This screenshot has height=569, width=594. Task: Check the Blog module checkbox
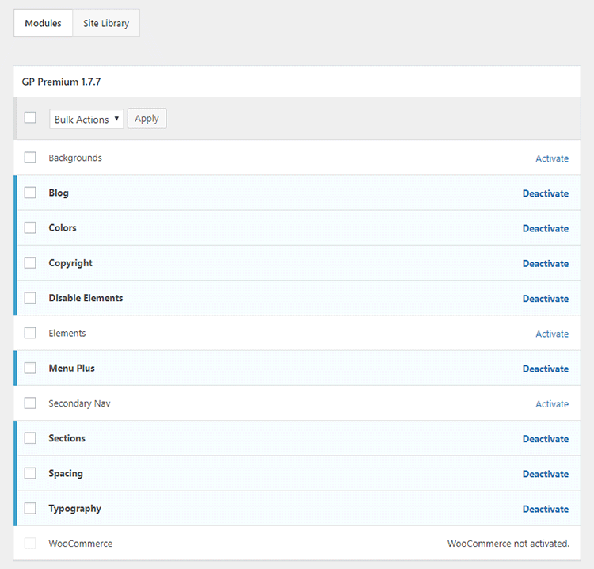(x=30, y=193)
